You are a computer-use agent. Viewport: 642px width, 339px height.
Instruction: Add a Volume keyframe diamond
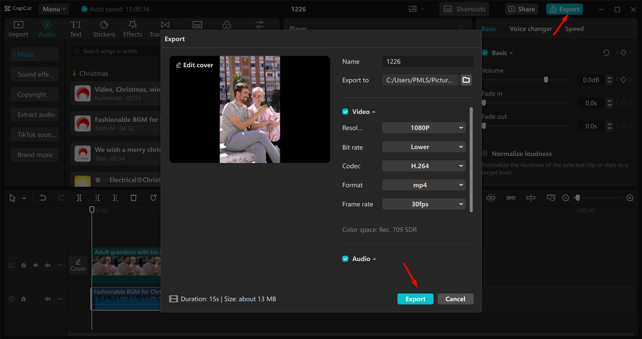pos(624,80)
